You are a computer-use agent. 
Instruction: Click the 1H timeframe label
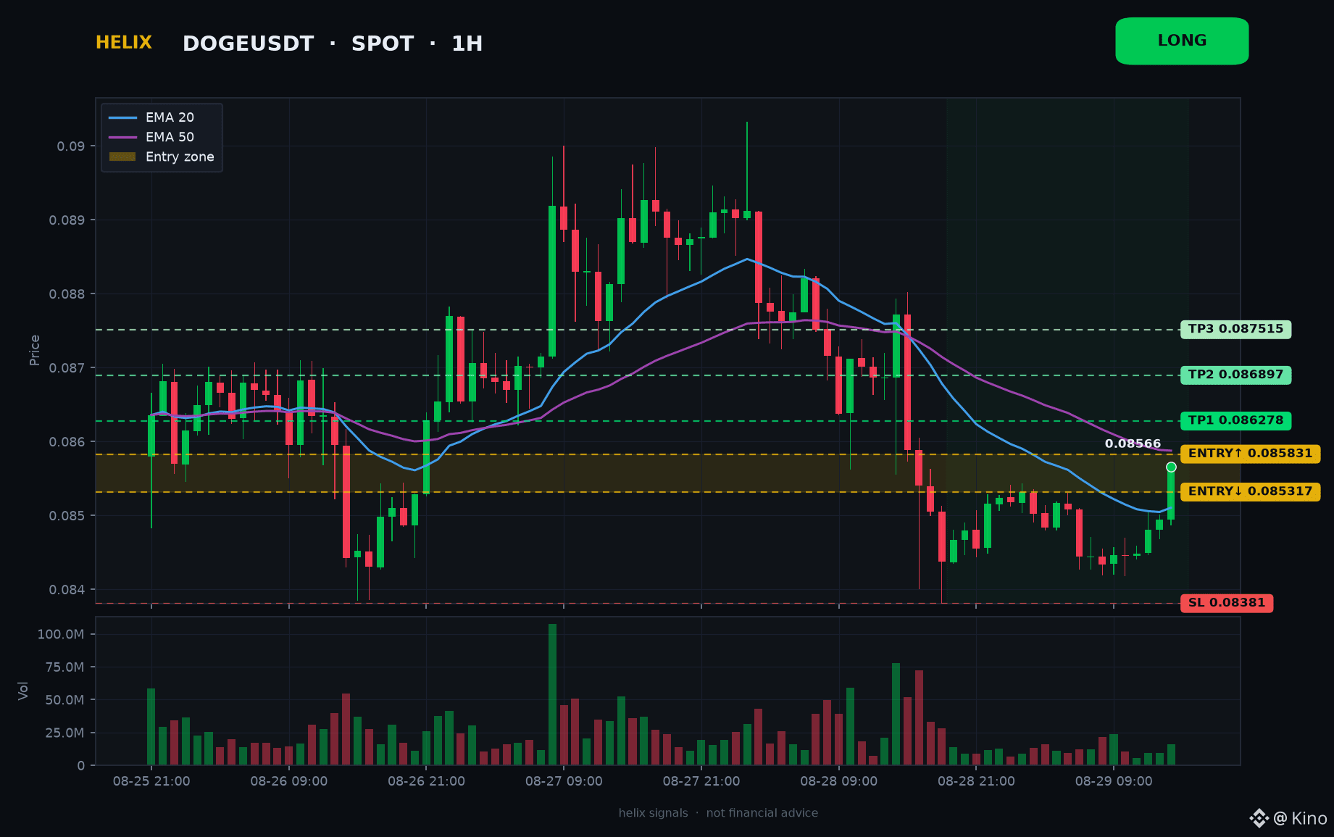tap(467, 43)
